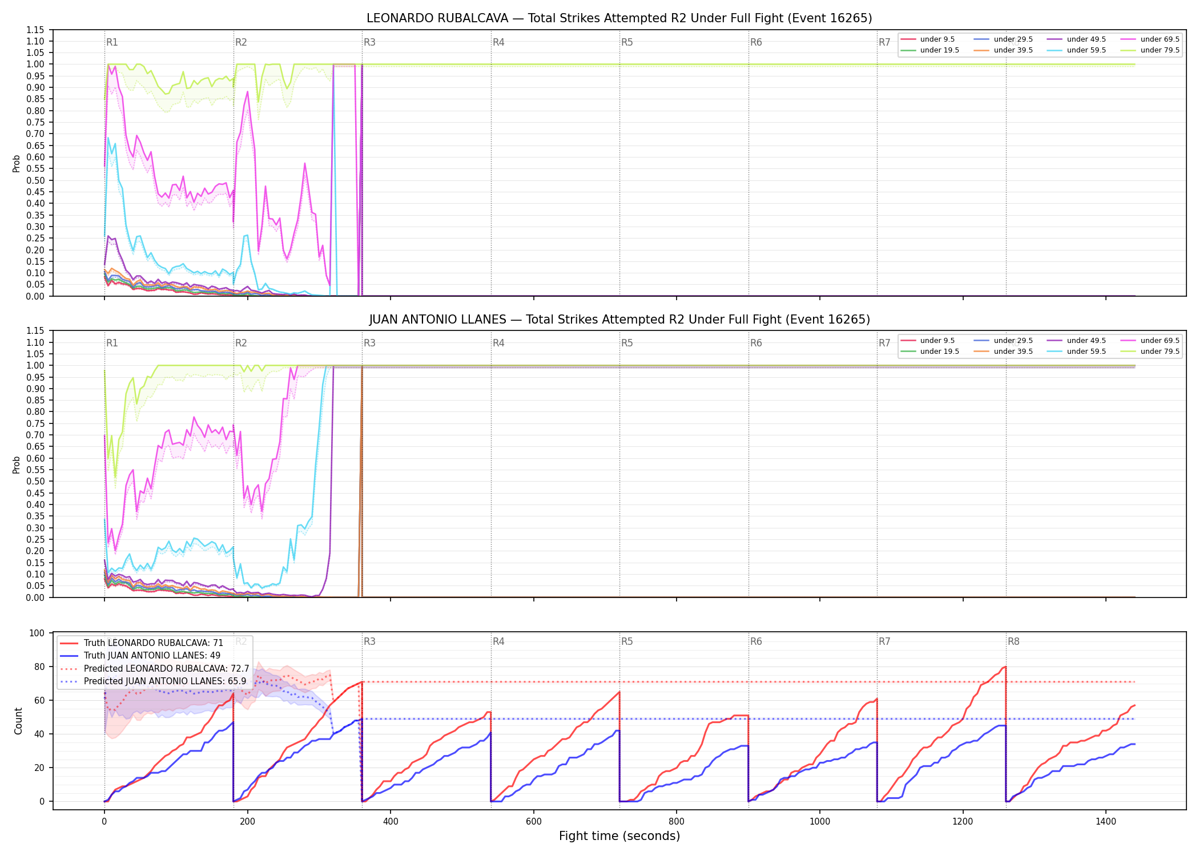Click the R6 round marker in top chart
The height and width of the screenshot is (856, 1199).
756,42
